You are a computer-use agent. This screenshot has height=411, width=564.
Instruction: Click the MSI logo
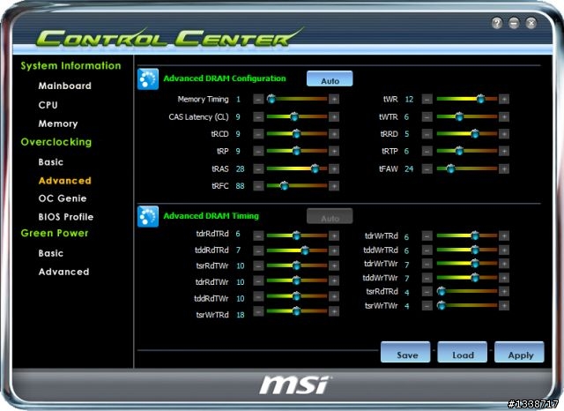[295, 385]
